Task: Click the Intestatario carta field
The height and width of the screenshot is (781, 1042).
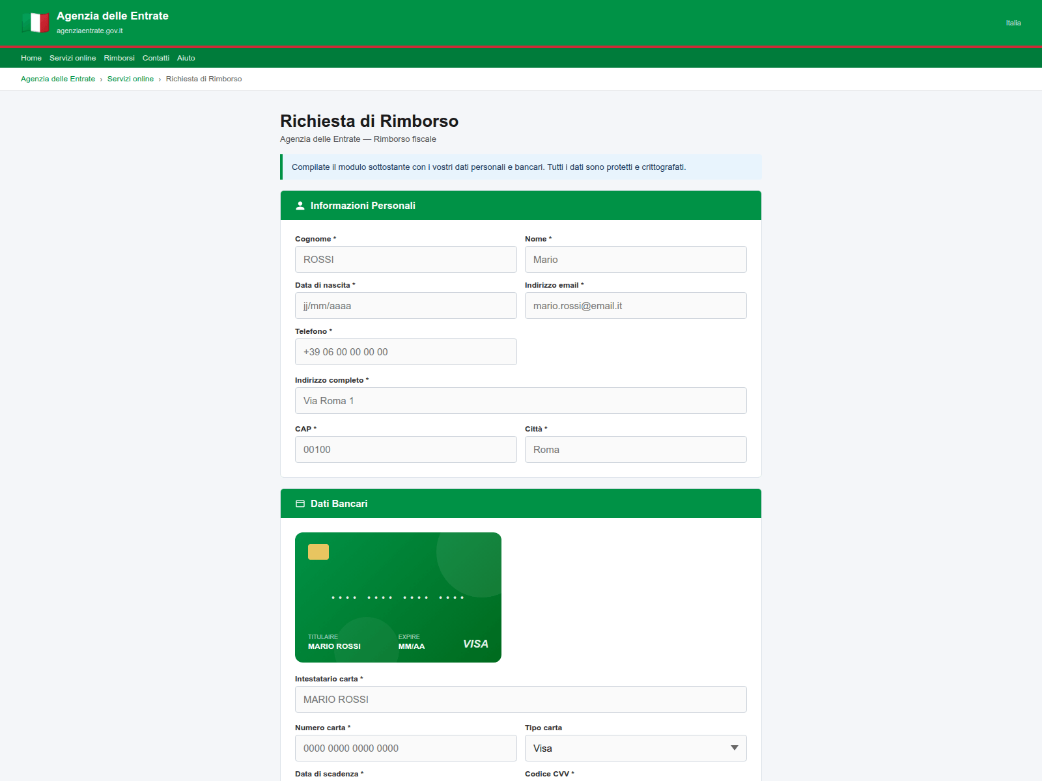Action: [x=521, y=699]
